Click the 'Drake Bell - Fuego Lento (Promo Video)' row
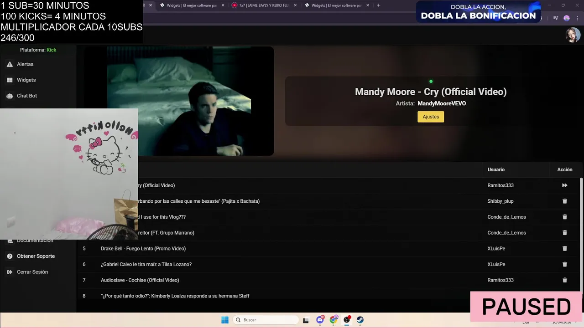This screenshot has width=584, height=328. coord(143,248)
